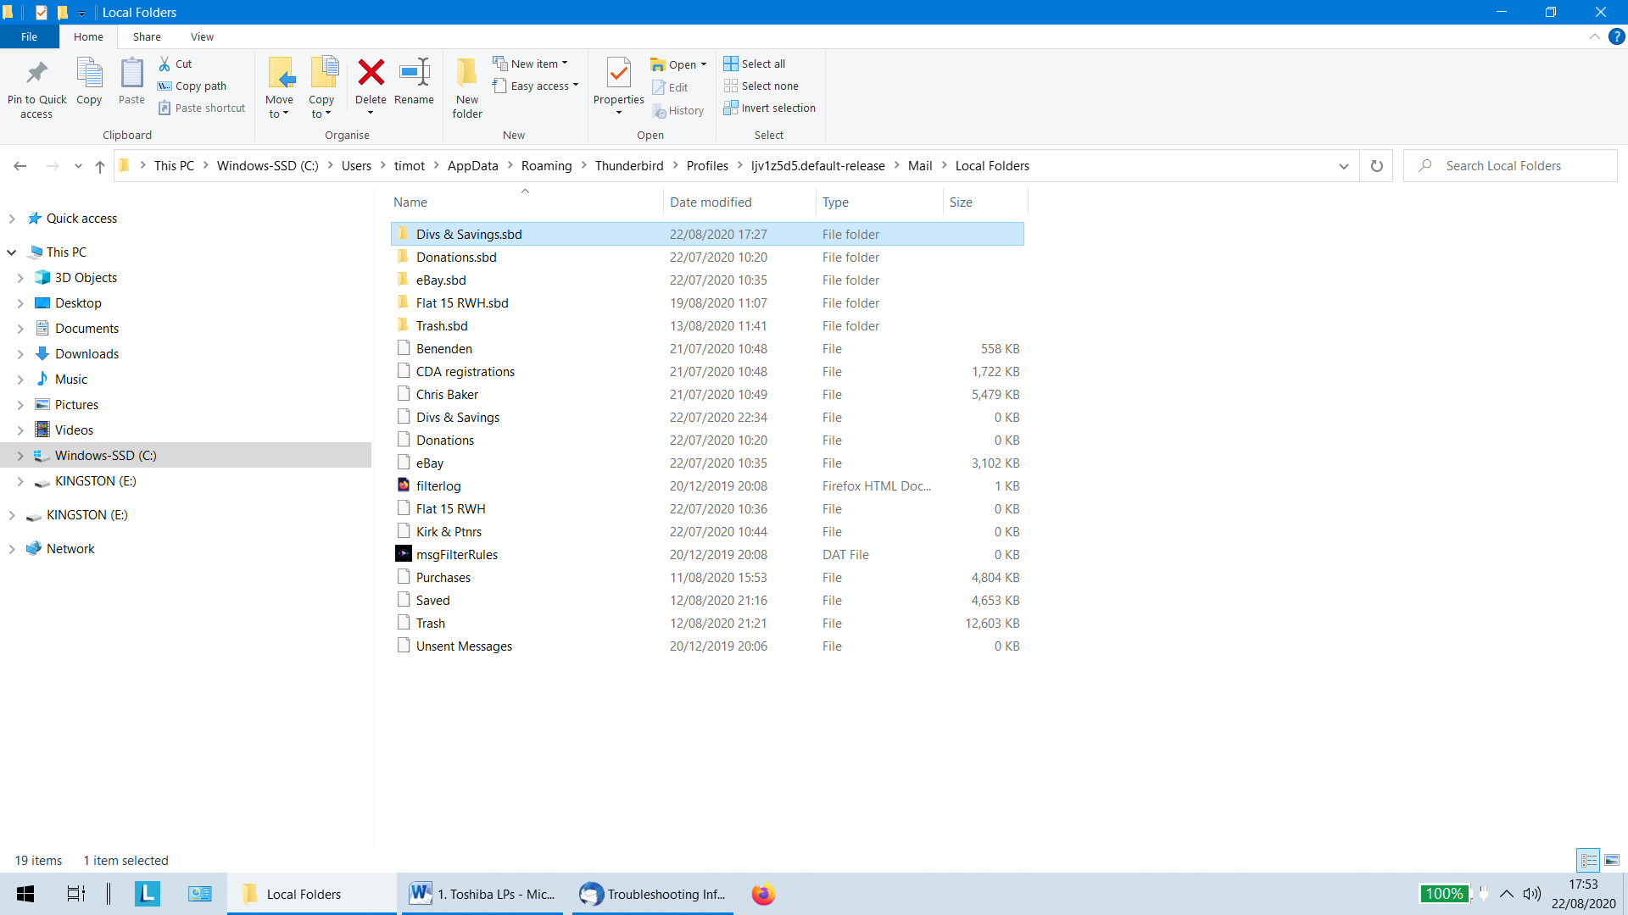The width and height of the screenshot is (1628, 915).
Task: Switch to Share ribbon tab
Action: 147,36
